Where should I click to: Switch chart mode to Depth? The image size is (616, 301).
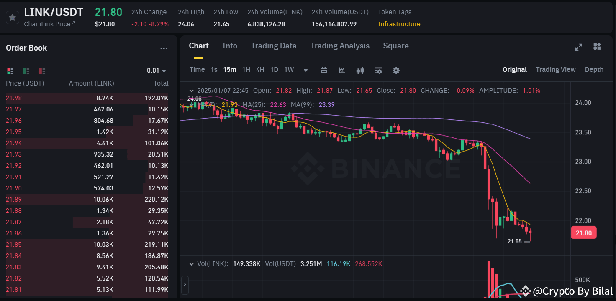[594, 70]
